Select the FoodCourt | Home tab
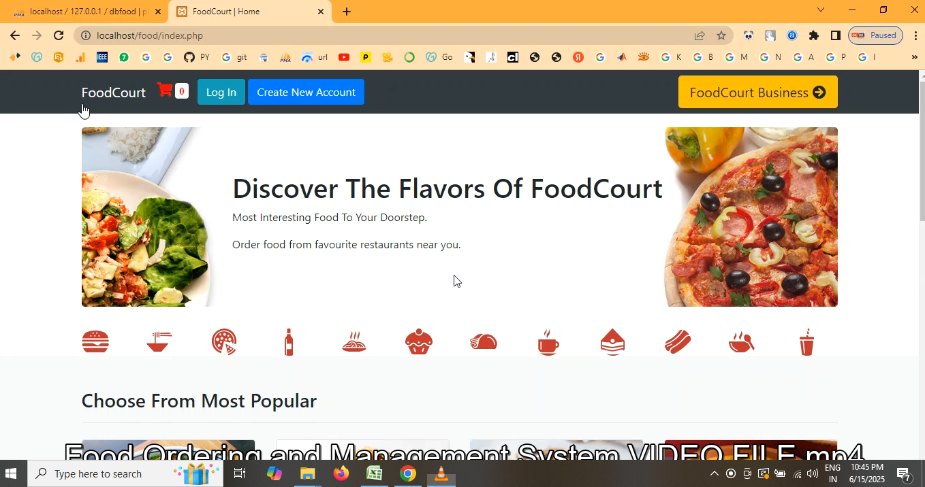Image resolution: width=925 pixels, height=487 pixels. point(249,12)
